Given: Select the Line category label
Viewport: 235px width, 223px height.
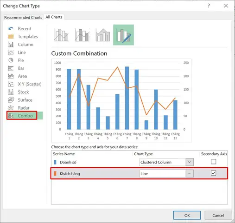Looking at the screenshot, I should click(x=22, y=52).
